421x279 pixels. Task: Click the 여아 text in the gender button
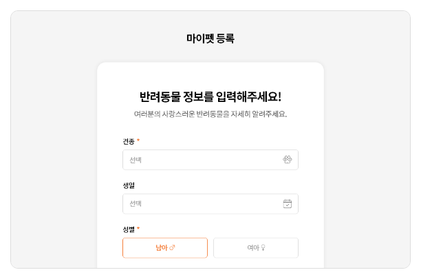(252, 248)
